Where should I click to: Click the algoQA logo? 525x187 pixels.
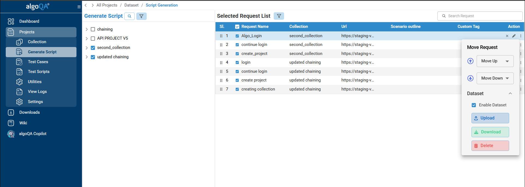(x=38, y=6)
